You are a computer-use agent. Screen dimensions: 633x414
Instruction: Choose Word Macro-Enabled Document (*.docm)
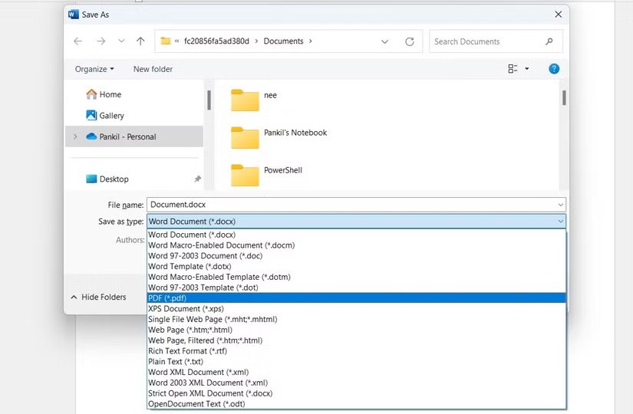coord(357,245)
